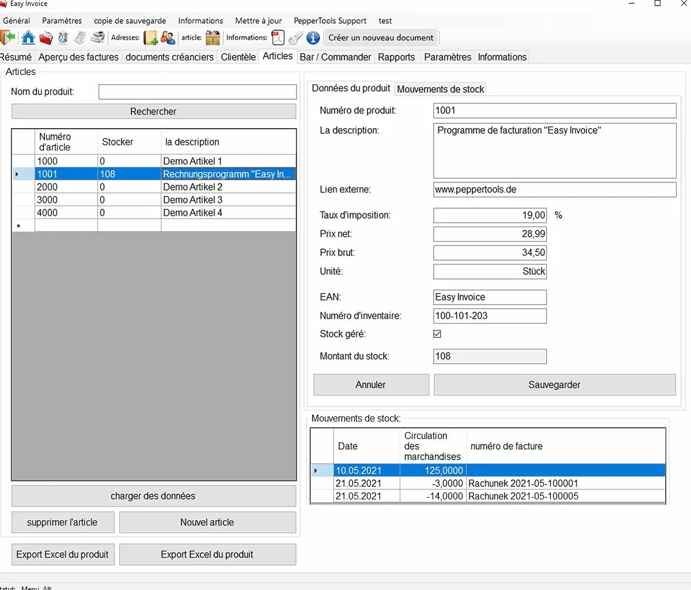Viewport: 691px width, 590px height.
Task: Click the Sauvegarder button
Action: [555, 385]
